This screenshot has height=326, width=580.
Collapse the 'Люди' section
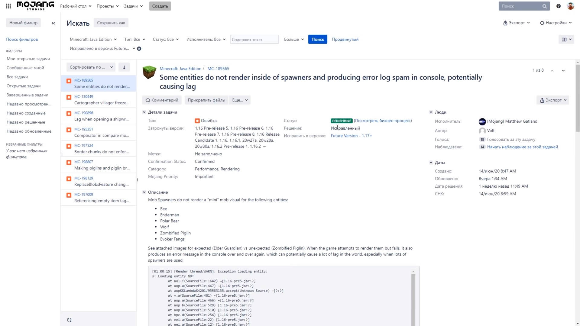[x=431, y=112]
